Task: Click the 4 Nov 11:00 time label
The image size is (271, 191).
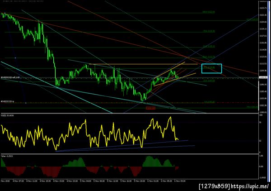Action: 32,181
